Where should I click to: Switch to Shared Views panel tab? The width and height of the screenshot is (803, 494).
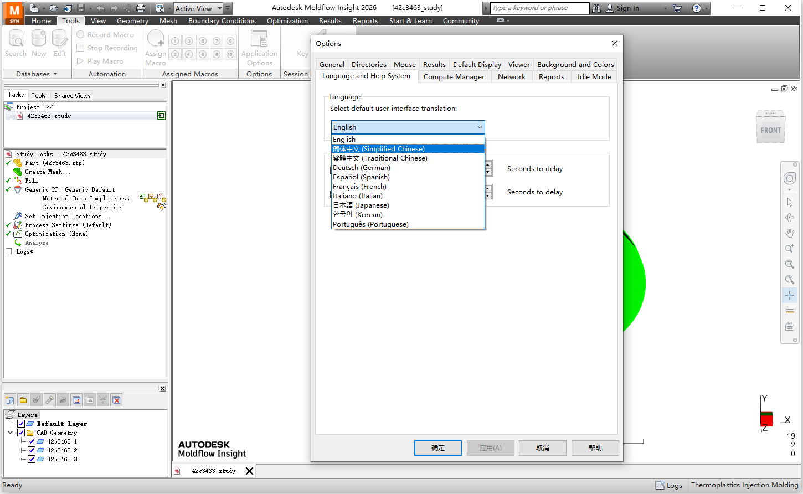click(72, 96)
